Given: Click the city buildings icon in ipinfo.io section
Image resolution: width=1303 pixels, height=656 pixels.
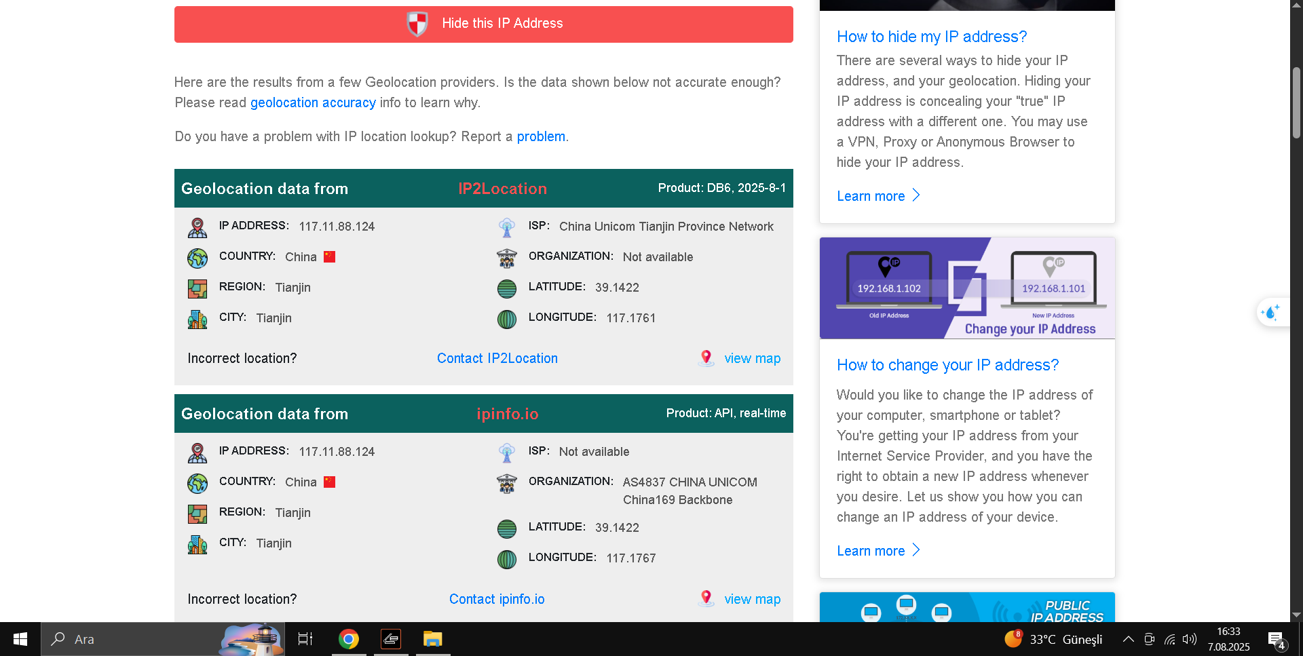Looking at the screenshot, I should (197, 544).
